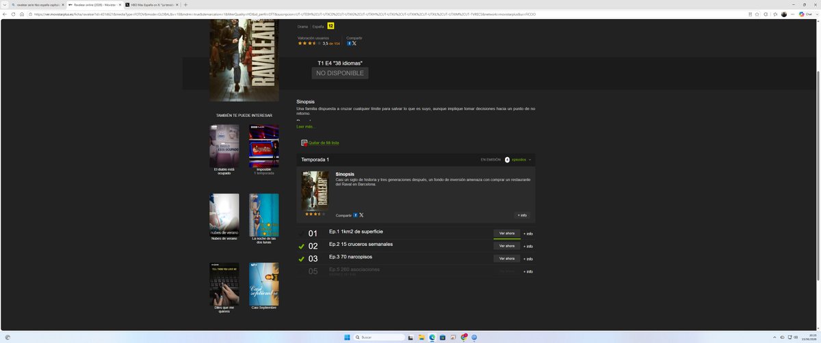821x343 pixels.
Task: Open the España country link
Action: [x=318, y=26]
